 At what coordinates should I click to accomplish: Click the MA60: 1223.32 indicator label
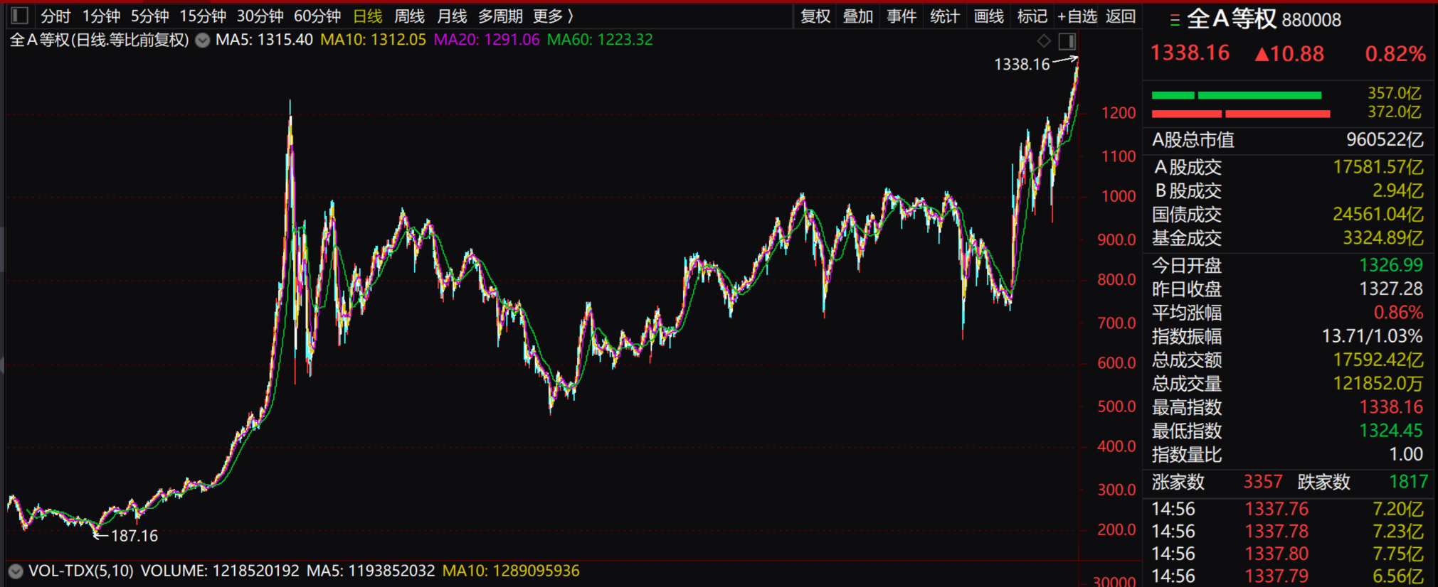coord(600,40)
